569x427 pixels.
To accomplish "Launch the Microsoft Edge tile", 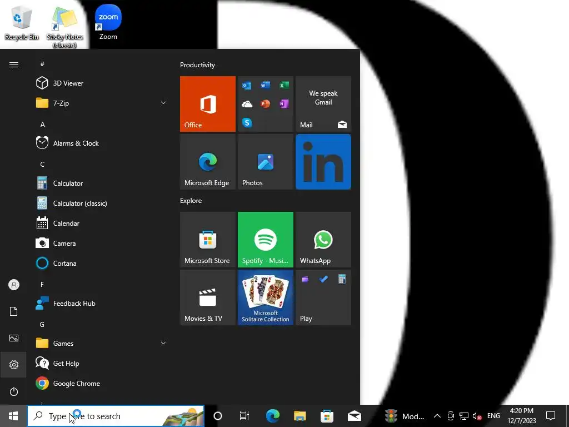I will click(x=208, y=162).
